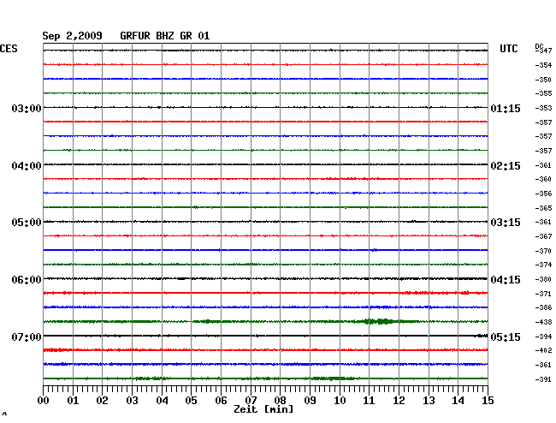Click the "05:00" local time label

[27, 223]
